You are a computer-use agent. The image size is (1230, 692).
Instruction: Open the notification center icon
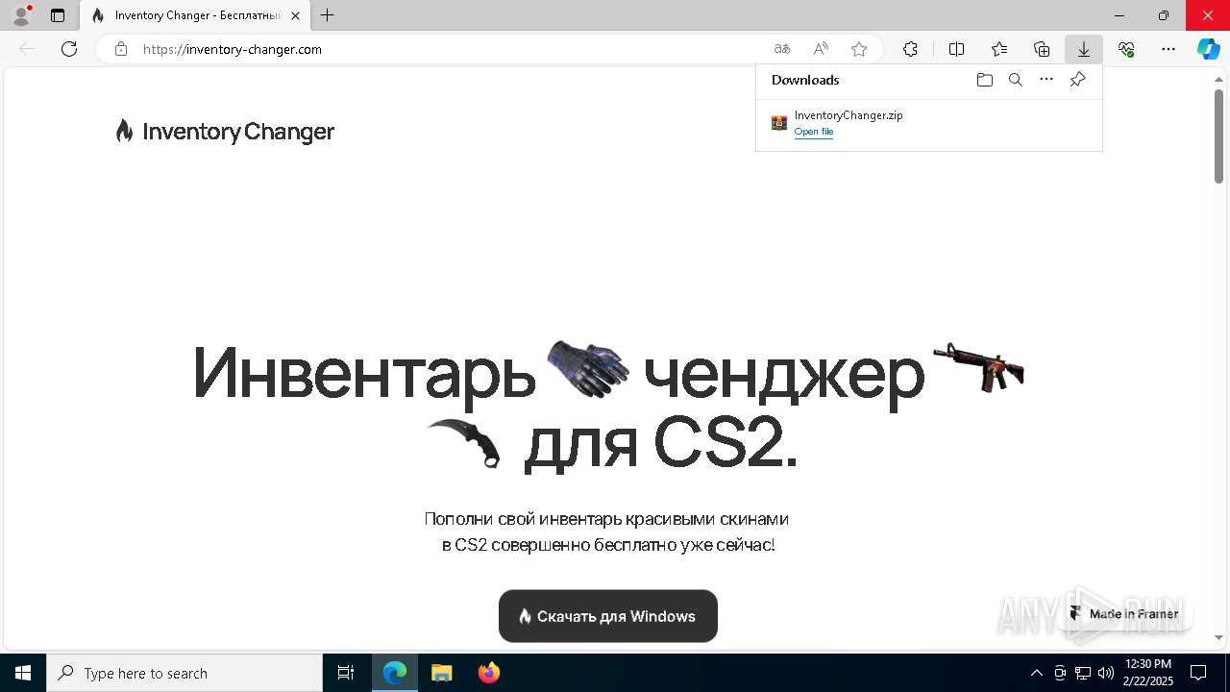1198,673
